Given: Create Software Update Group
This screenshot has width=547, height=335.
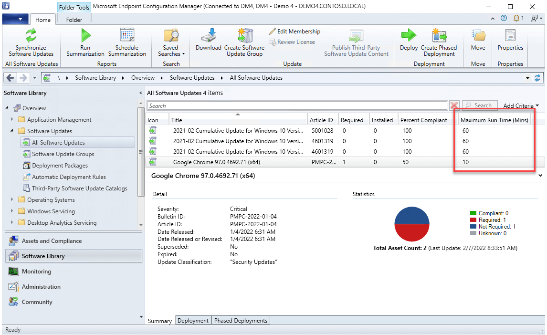Looking at the screenshot, I should (244, 42).
